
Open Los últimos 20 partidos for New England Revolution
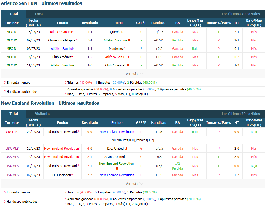tap(241, 114)
